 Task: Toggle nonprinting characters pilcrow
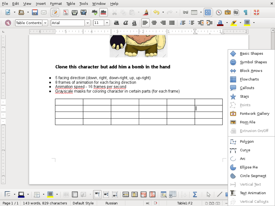point(245,12)
